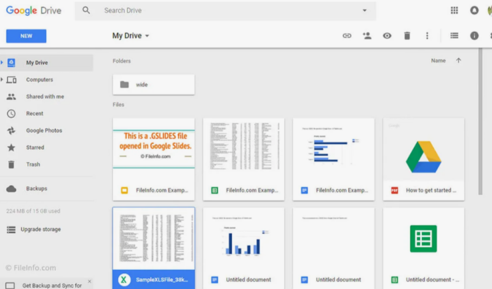Click the get shareable link icon
This screenshot has width=492, height=289.
coord(347,36)
